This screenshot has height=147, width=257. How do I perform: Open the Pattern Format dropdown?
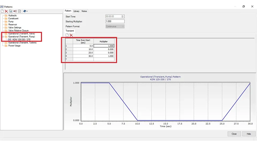coord(115,26)
